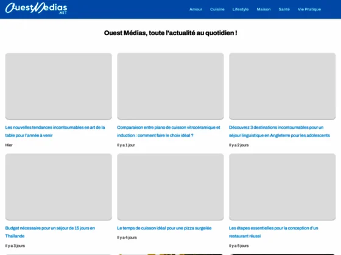Click the 'Il y a 5 jours' text

pos(239,246)
